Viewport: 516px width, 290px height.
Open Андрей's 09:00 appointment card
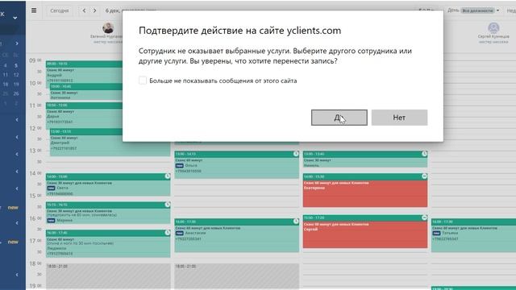84,72
